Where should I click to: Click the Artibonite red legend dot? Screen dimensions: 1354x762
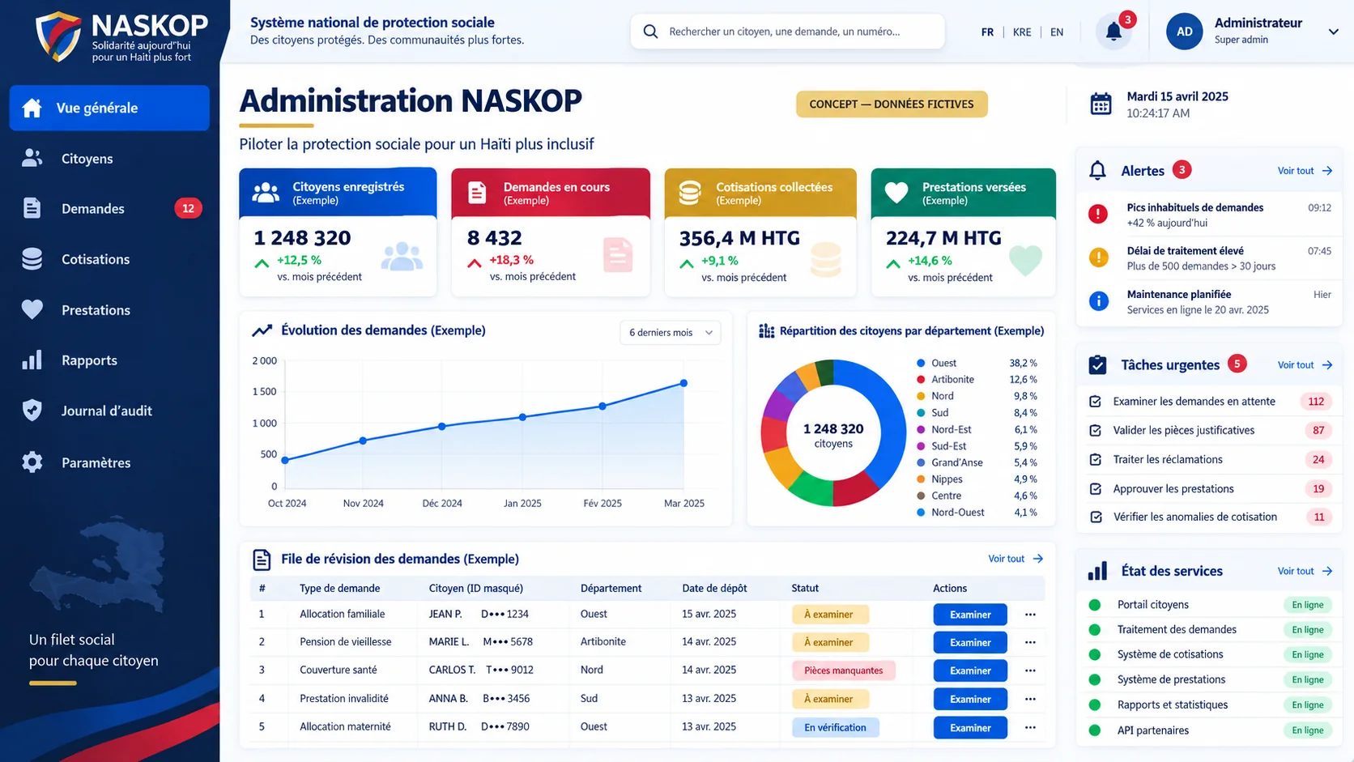point(921,380)
